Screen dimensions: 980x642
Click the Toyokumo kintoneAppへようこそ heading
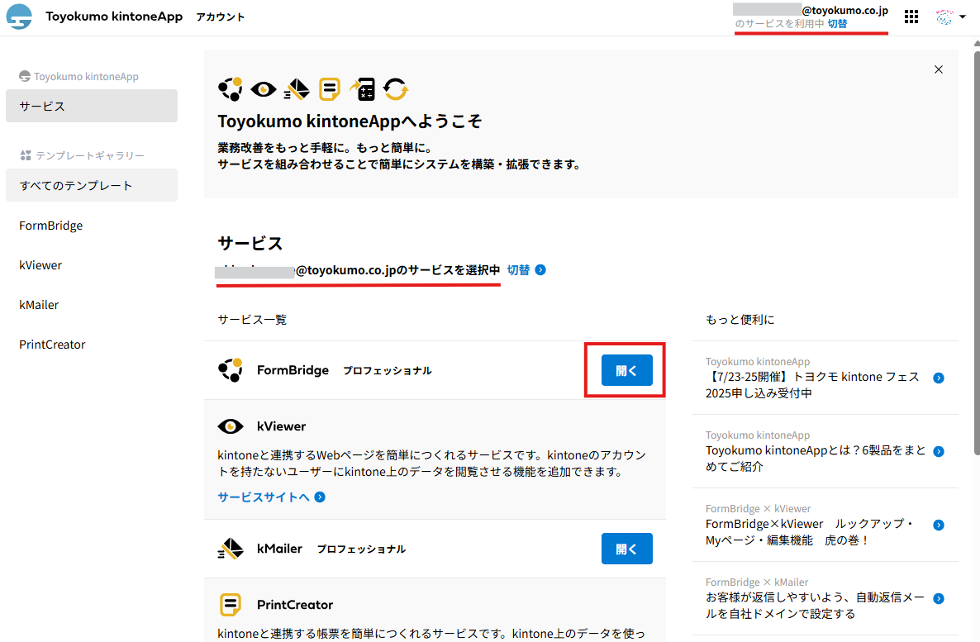(350, 121)
